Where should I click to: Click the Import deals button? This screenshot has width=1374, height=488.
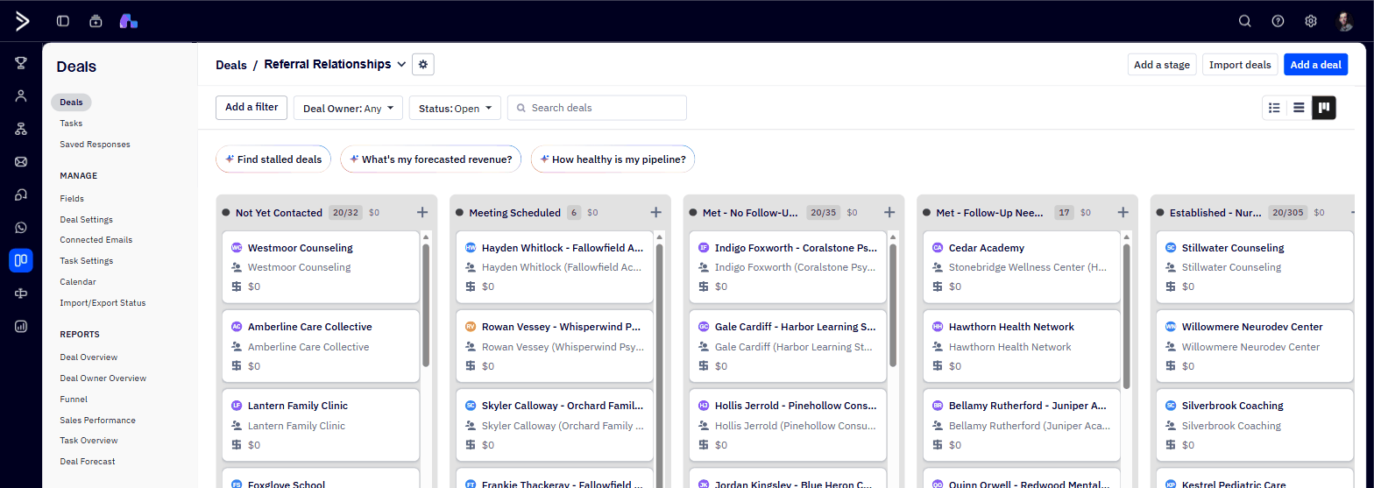pos(1240,65)
